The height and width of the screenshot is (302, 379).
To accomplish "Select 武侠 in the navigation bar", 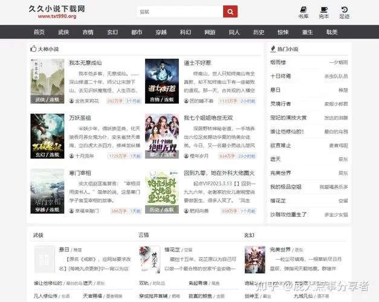I will [x=63, y=32].
